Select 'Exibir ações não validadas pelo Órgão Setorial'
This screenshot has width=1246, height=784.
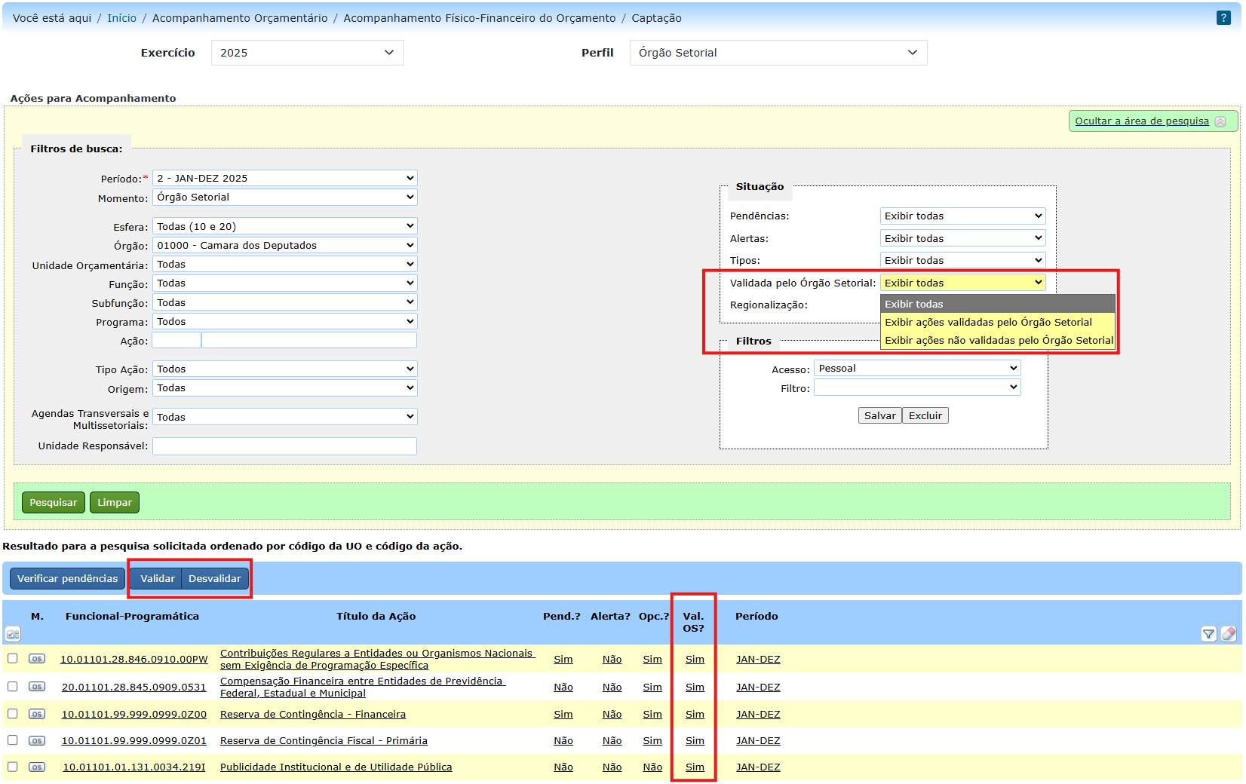[x=998, y=341]
